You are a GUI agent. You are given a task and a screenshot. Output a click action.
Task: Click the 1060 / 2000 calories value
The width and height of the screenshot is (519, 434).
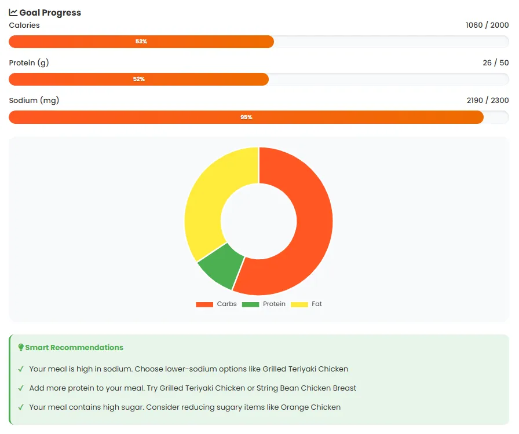486,25
